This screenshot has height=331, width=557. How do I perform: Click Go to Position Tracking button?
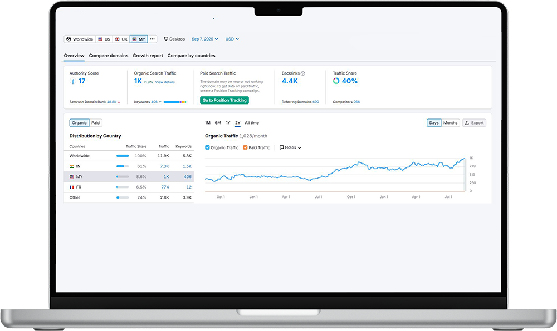click(224, 100)
